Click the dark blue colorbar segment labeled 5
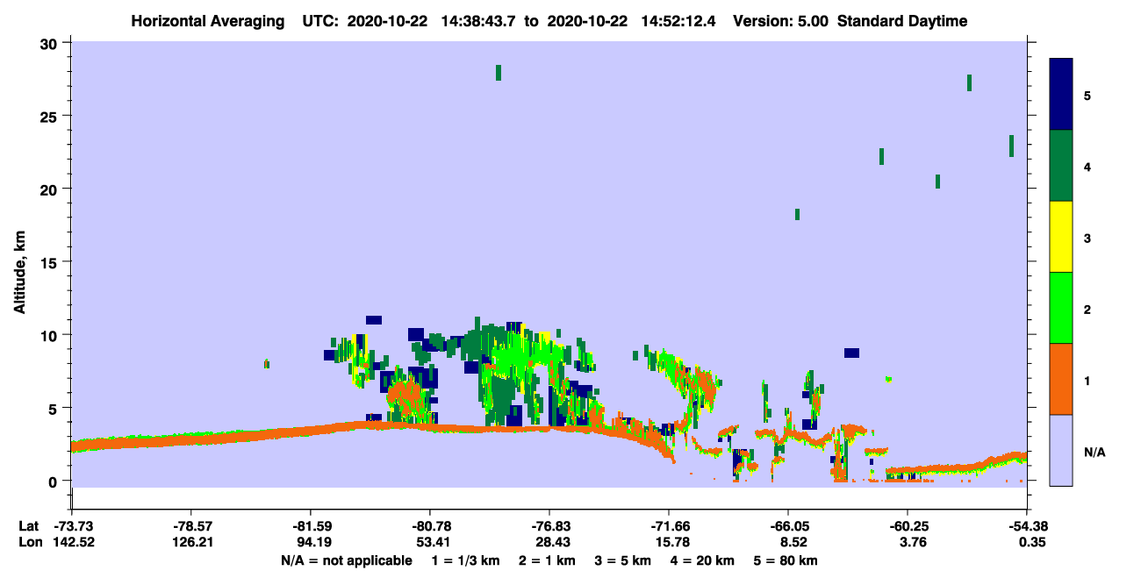The height and width of the screenshot is (585, 1141). pos(1061,95)
